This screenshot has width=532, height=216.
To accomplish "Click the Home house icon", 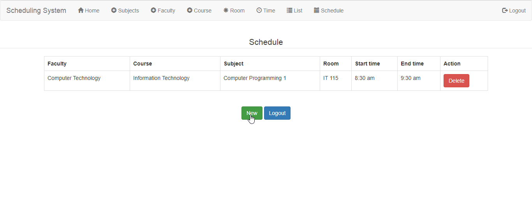I will click(x=81, y=11).
